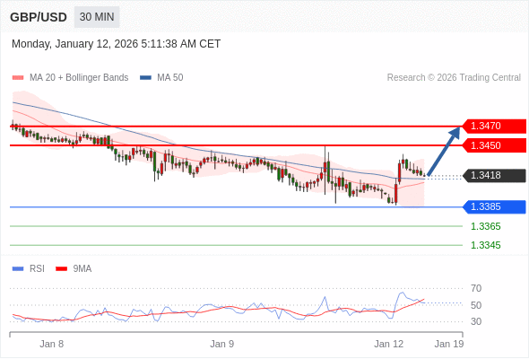This screenshot has width=529, height=359.
Task: Click the blue MA 50 legend swatch
Action: click(145, 78)
